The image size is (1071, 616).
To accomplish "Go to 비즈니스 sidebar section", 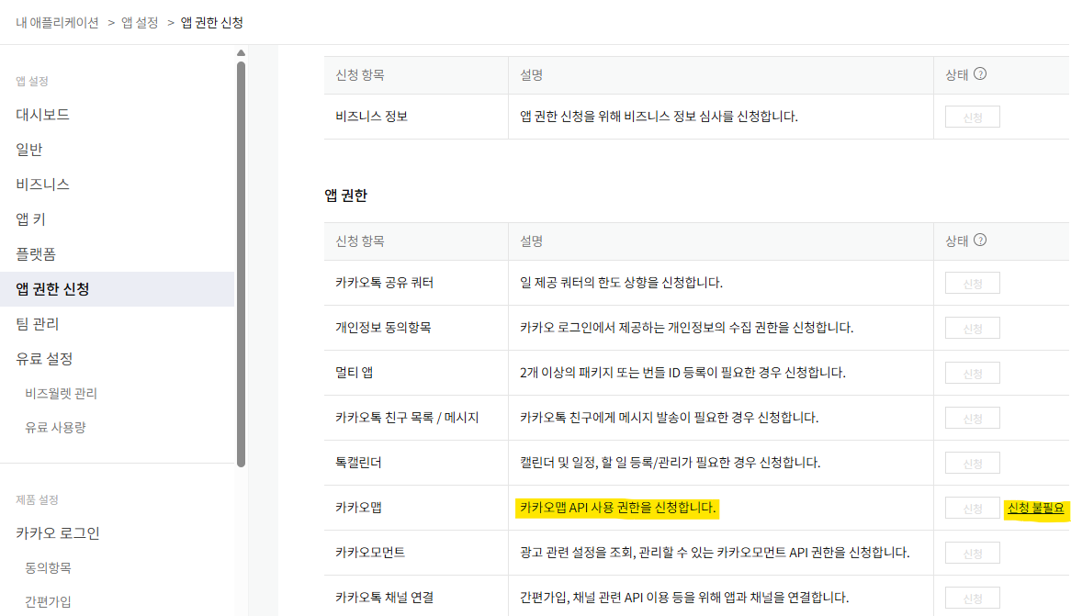I will tap(42, 185).
